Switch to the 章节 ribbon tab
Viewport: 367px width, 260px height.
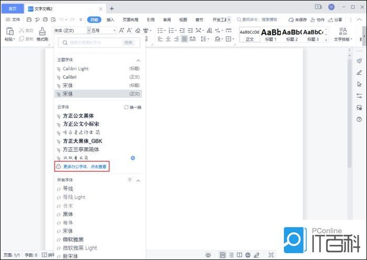(199, 20)
